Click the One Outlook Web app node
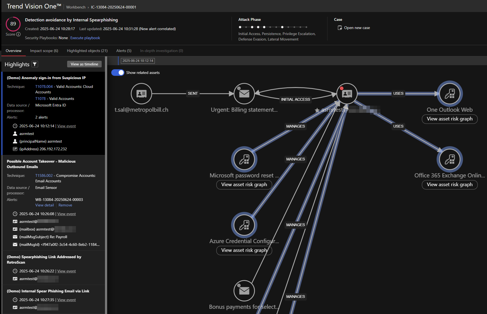The height and width of the screenshot is (314, 487). point(449,94)
